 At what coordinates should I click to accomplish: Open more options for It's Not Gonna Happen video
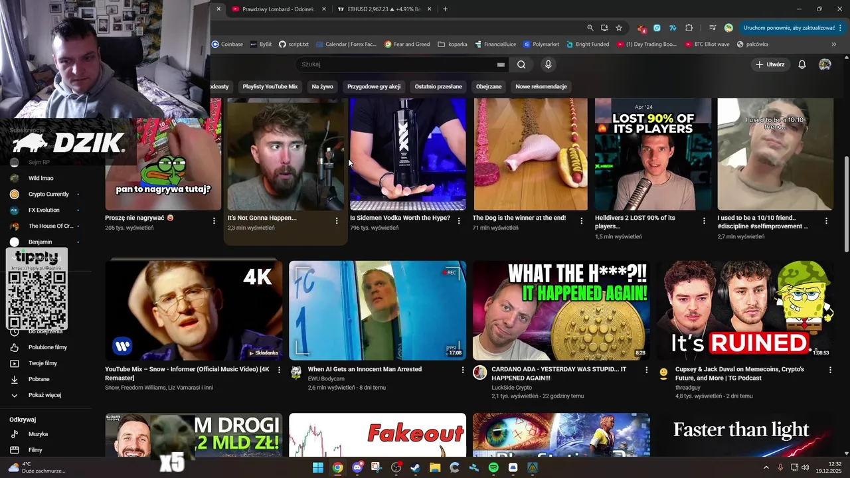point(337,221)
